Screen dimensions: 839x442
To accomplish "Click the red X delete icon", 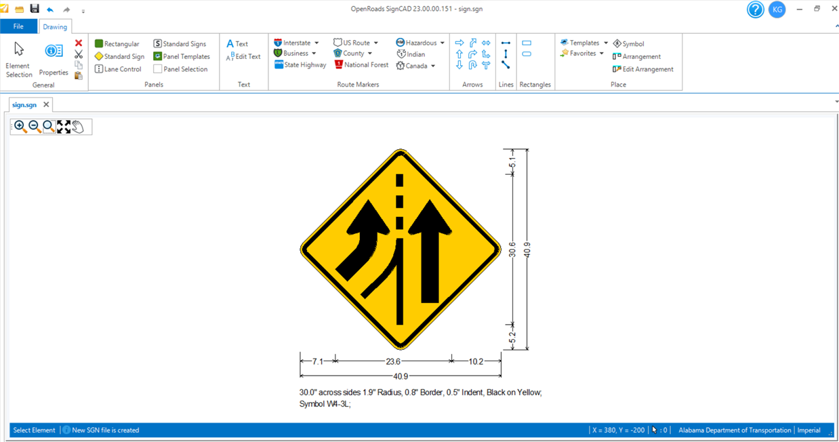I will tap(79, 43).
